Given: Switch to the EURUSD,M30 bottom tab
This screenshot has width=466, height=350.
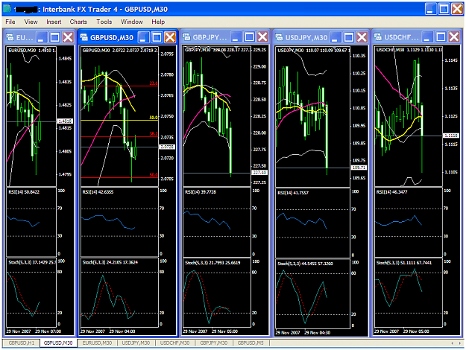Looking at the screenshot, I should point(97,343).
